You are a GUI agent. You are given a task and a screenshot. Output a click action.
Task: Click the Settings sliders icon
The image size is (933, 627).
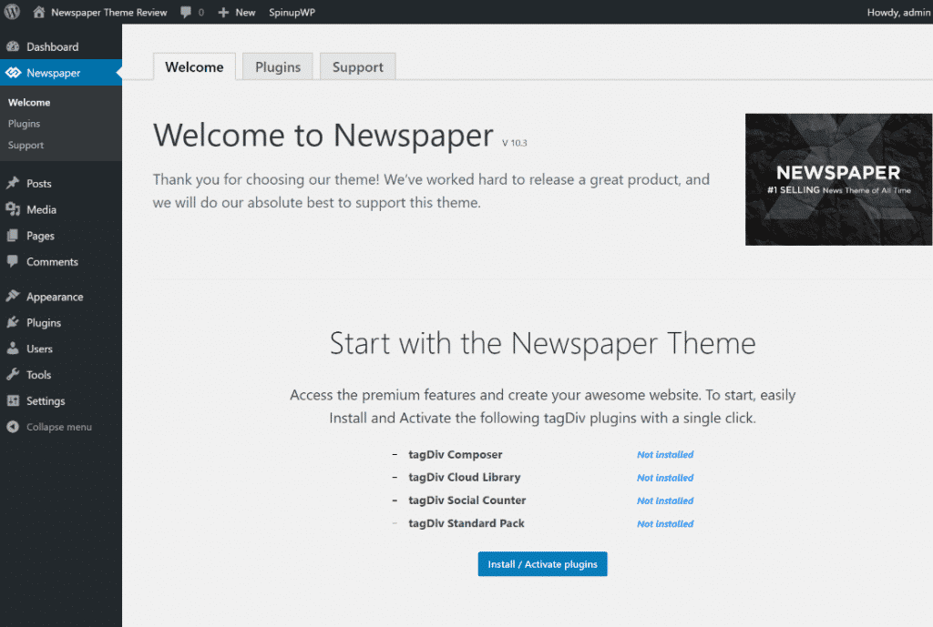pos(13,400)
